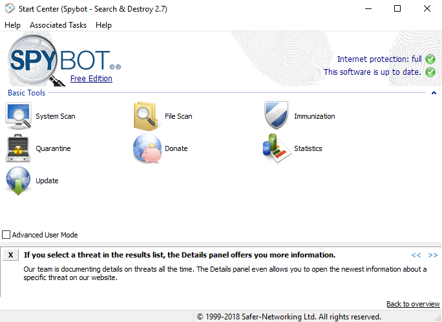
Task: Show previous tip with << link
Action: click(x=416, y=255)
